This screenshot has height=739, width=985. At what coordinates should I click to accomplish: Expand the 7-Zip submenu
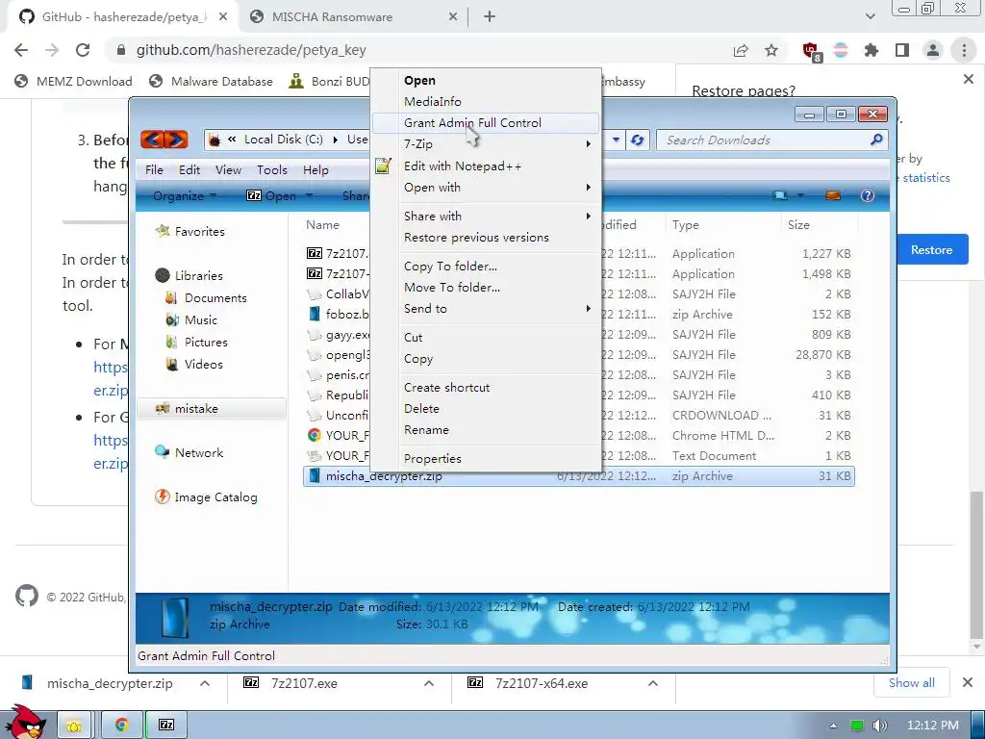(486, 144)
